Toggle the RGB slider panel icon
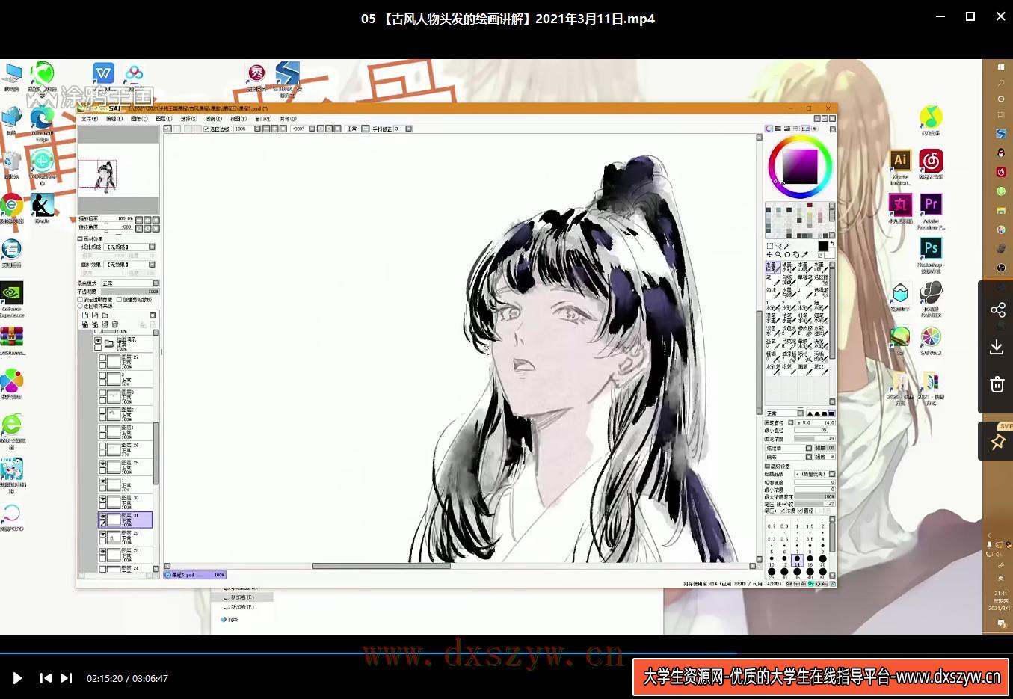The width and height of the screenshot is (1013, 699). tap(778, 129)
